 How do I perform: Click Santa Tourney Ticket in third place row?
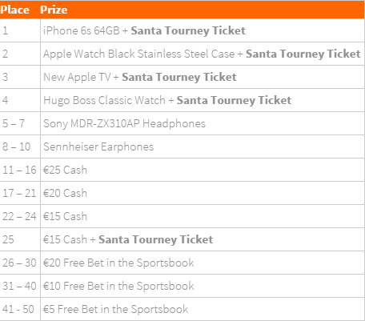pyautogui.click(x=179, y=77)
